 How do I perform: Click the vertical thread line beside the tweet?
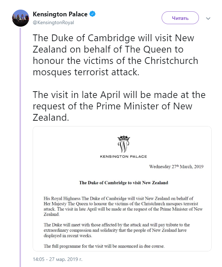tap(20, 142)
